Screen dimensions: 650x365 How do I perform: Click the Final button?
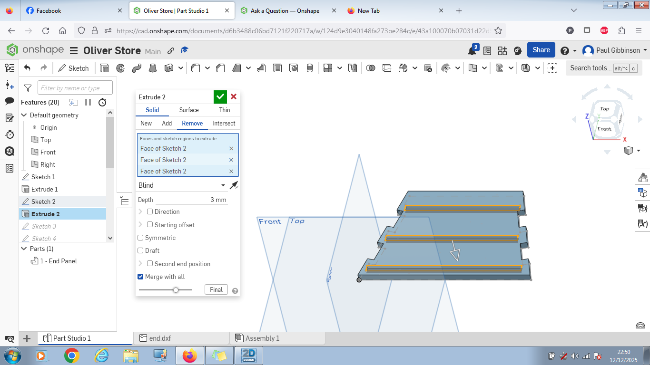[216, 289]
